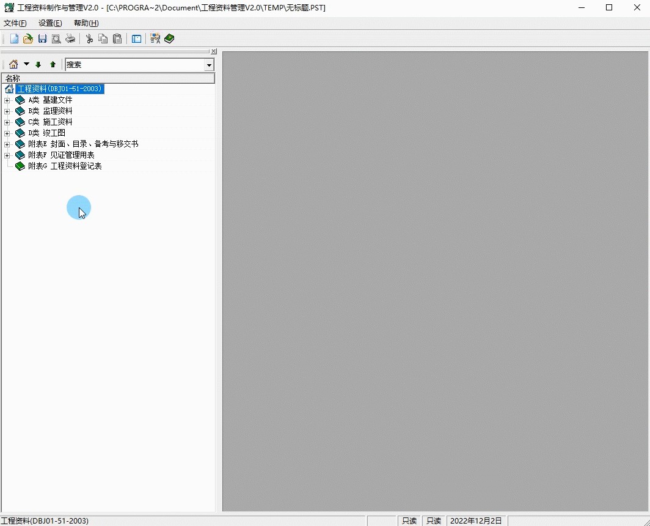650x526 pixels.
Task: Click the home icon in navigation bar
Action: [x=13, y=65]
